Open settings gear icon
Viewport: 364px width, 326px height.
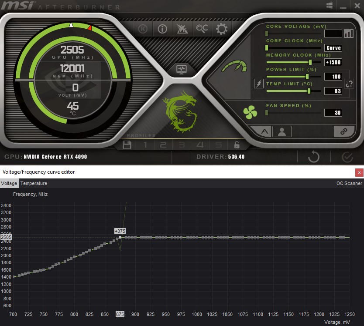222,29
